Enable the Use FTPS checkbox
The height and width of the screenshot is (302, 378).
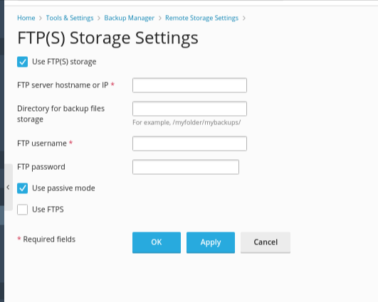pyautogui.click(x=22, y=210)
